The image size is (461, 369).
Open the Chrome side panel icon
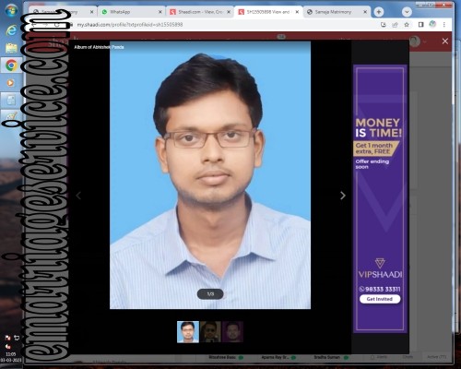[420, 25]
